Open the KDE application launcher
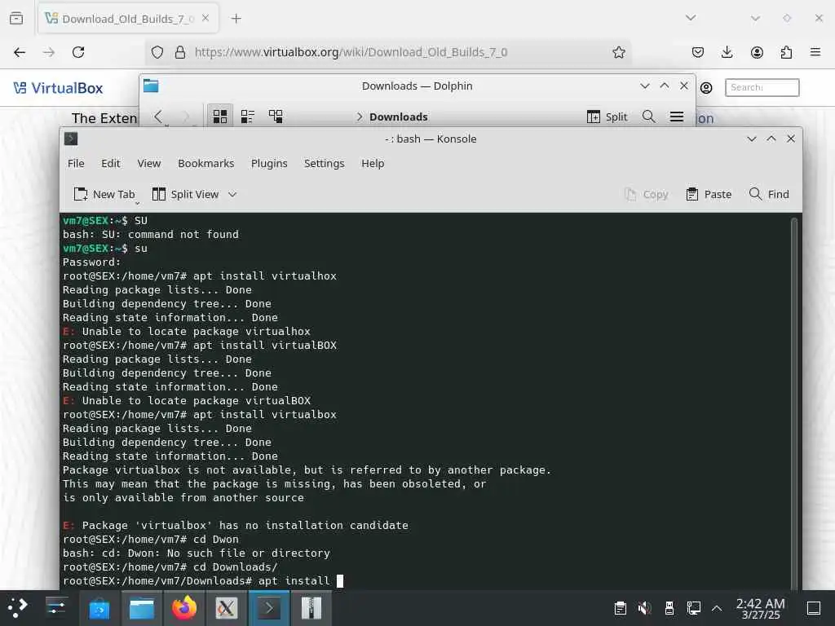Screen dimensions: 835x626 18,608
